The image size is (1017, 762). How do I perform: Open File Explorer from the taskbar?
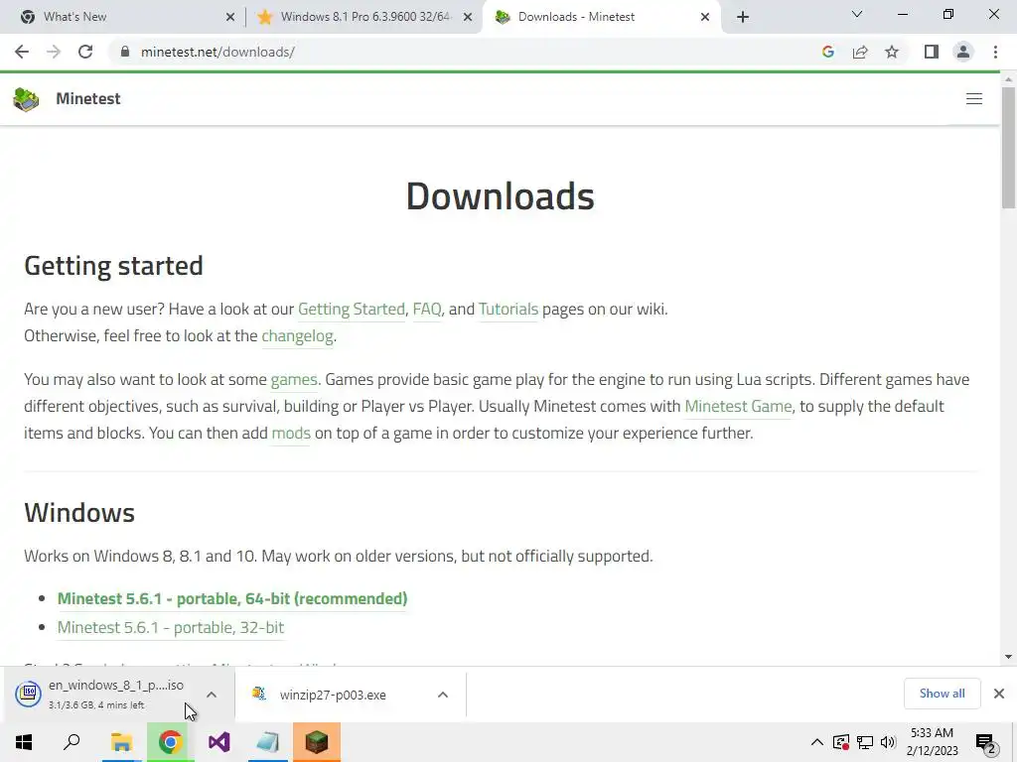pyautogui.click(x=121, y=742)
